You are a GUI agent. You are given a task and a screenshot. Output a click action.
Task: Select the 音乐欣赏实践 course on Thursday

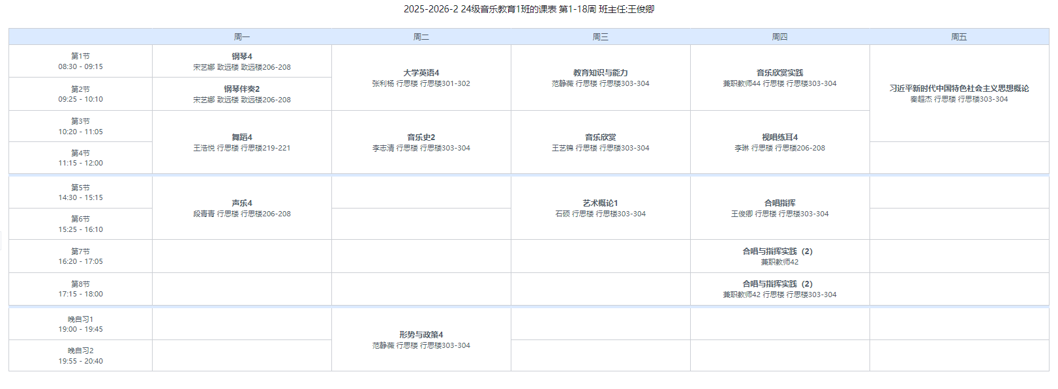pyautogui.click(x=779, y=78)
